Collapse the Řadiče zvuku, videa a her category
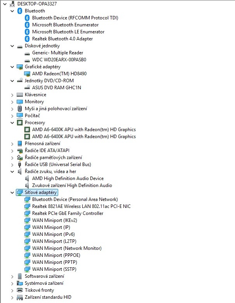The width and height of the screenshot is (235, 303). (x=12, y=171)
